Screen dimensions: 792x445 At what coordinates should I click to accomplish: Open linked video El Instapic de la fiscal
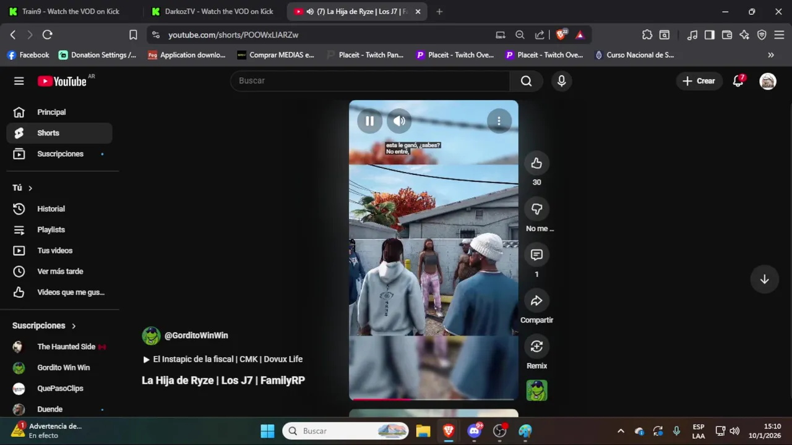click(223, 359)
